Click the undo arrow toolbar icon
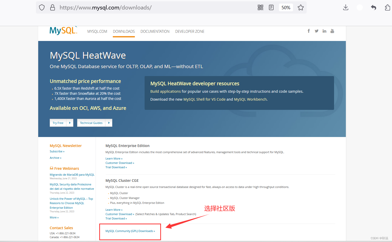 coord(374,7)
